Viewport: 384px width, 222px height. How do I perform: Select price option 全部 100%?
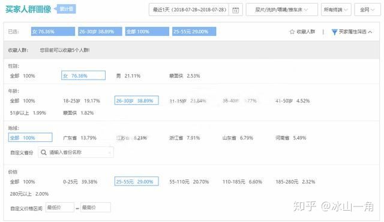pyautogui.click(x=22, y=182)
